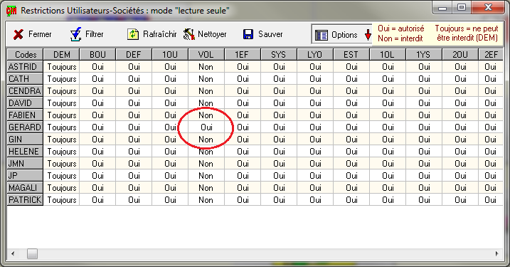Open the red arrow Options dropdown

(x=368, y=34)
